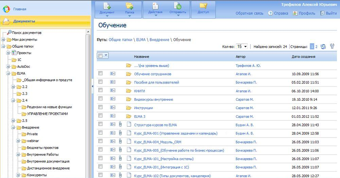The height and width of the screenshot is (178, 340).
Task: Check the box for КНИГИ
Action: [x=100, y=90]
